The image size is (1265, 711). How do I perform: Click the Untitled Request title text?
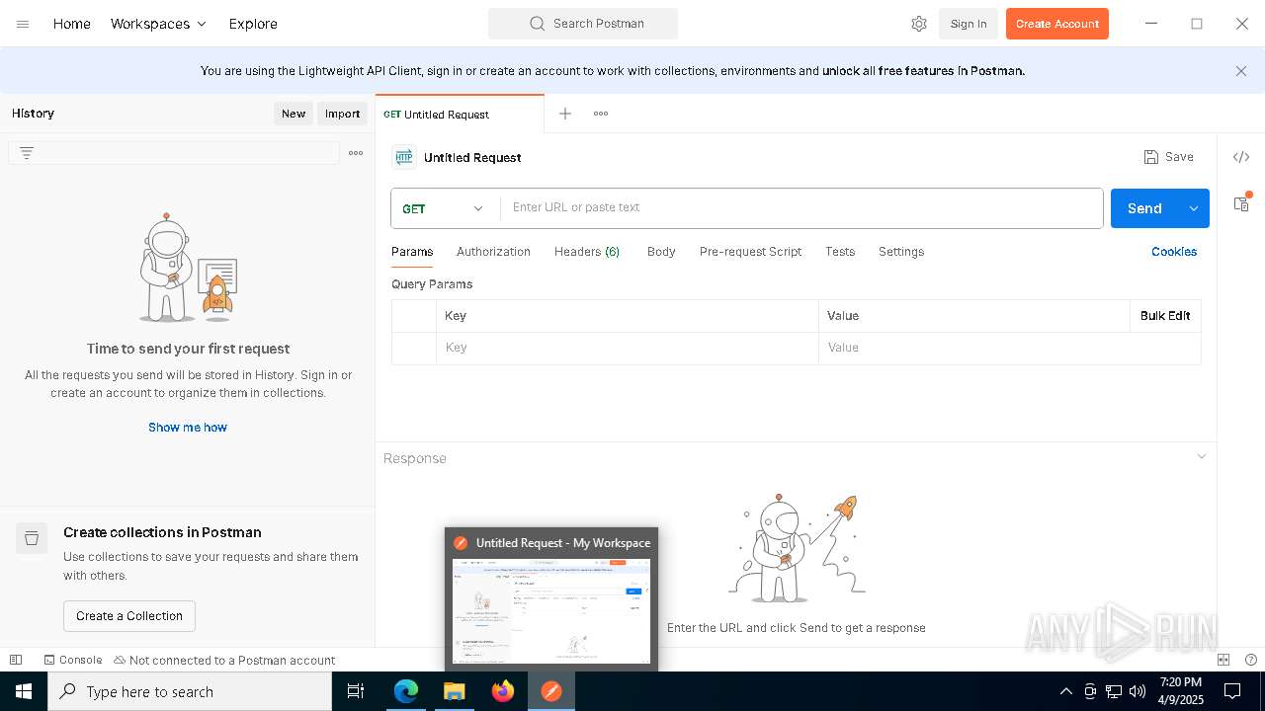click(x=472, y=158)
